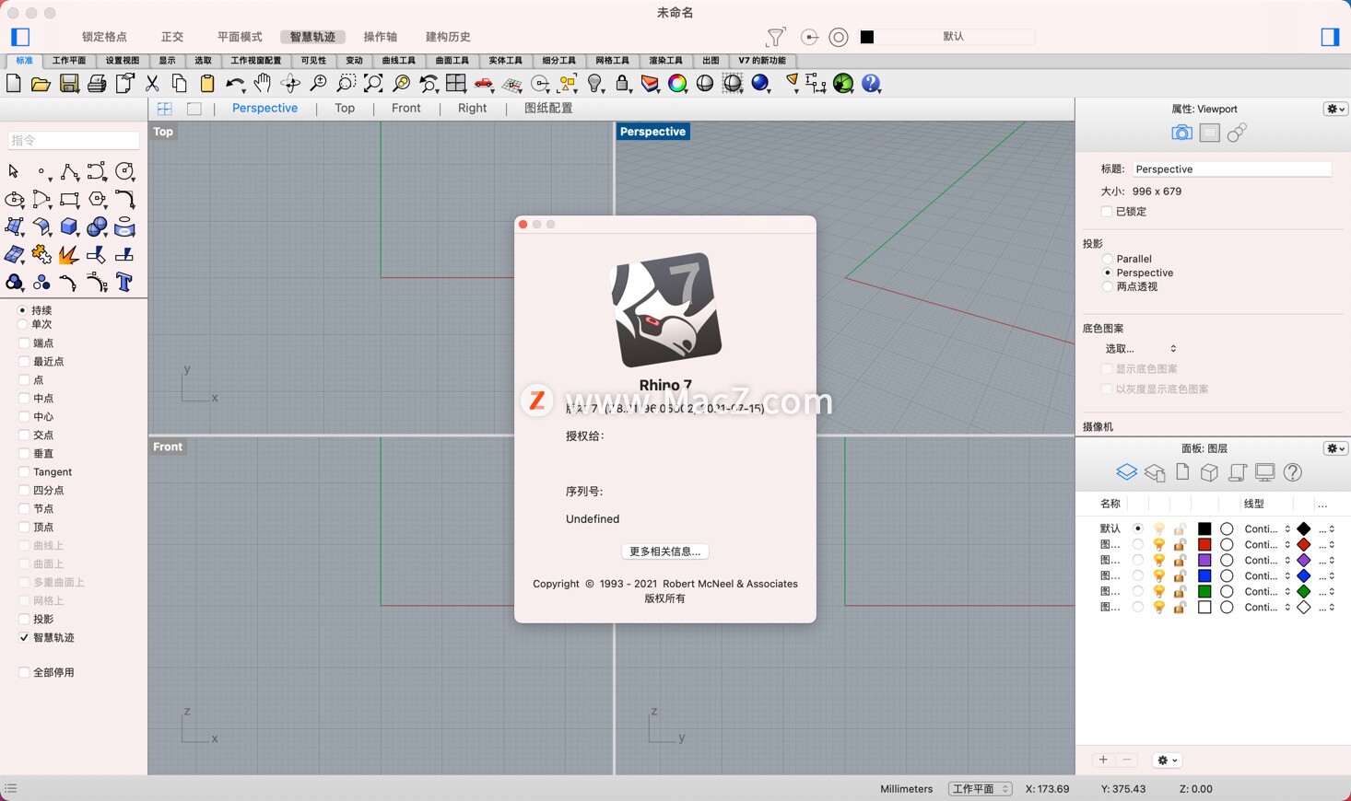Toggle the 操作轴 button
Image resolution: width=1351 pixels, height=801 pixels.
point(380,37)
